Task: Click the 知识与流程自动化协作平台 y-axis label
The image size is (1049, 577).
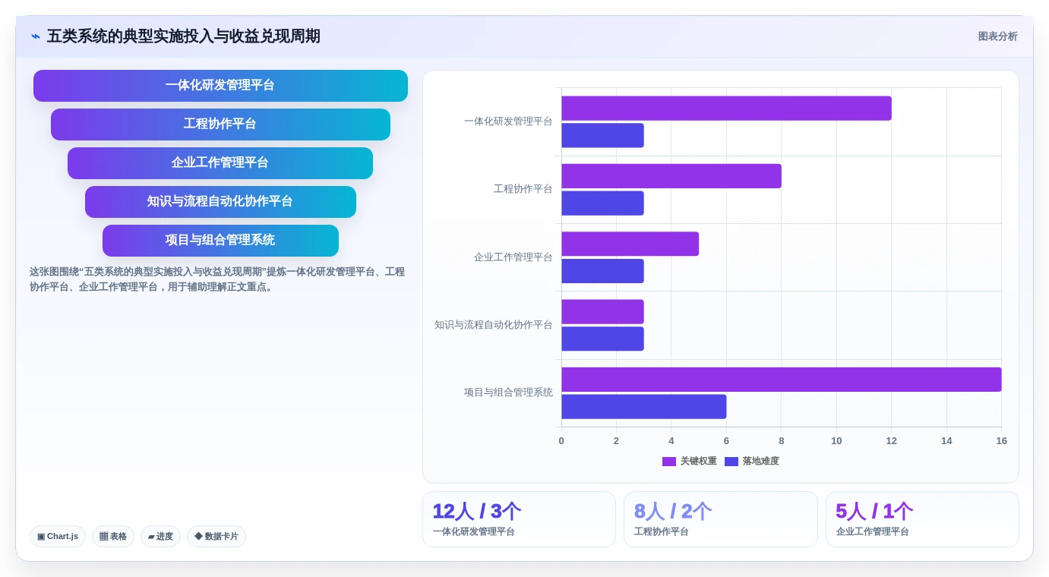Action: click(494, 325)
